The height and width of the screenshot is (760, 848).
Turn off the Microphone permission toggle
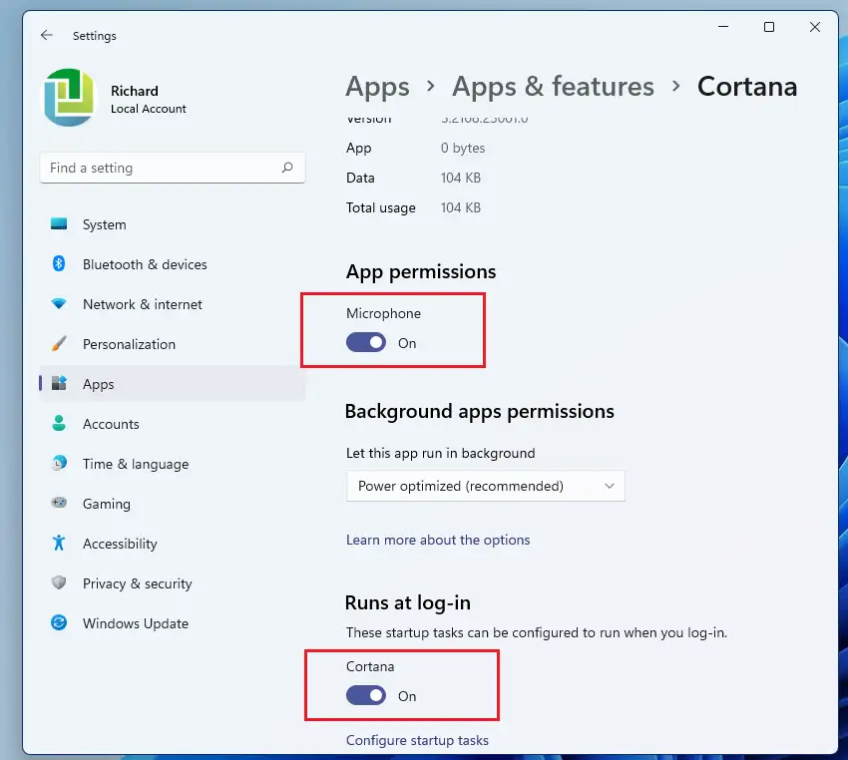[366, 343]
